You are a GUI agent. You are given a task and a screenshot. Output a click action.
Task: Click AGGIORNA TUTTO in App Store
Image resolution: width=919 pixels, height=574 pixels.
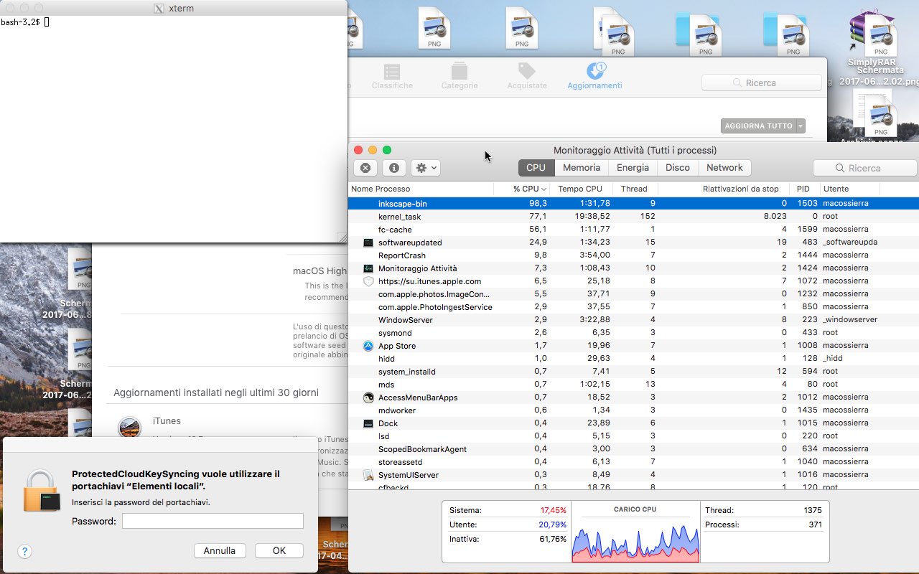pos(758,126)
